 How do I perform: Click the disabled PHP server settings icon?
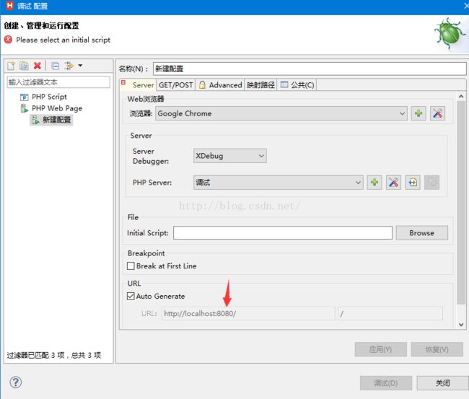432,183
